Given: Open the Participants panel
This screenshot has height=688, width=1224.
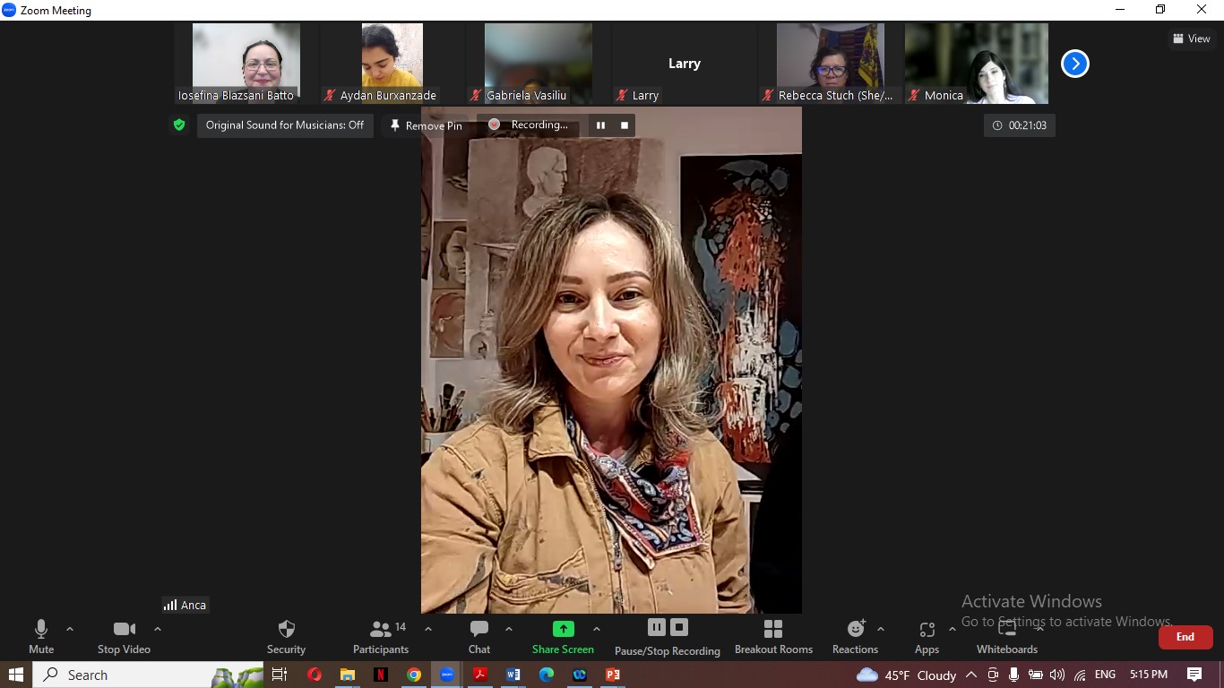Looking at the screenshot, I should pos(381,637).
